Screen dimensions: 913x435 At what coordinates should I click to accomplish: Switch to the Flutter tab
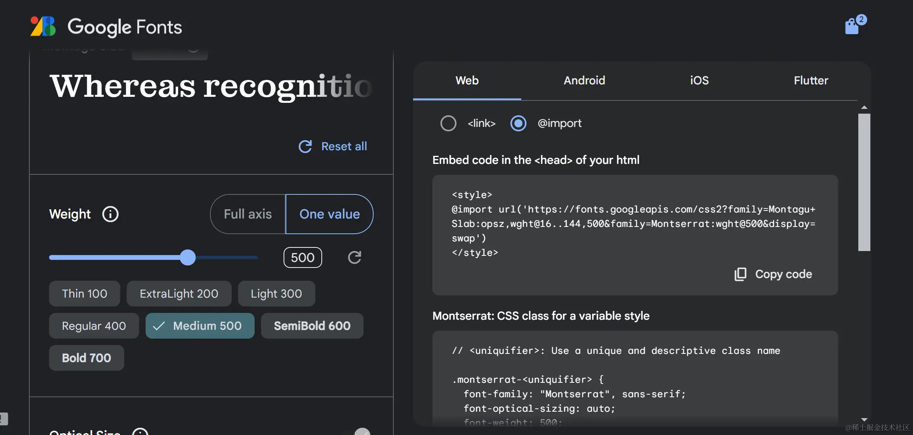tap(811, 81)
